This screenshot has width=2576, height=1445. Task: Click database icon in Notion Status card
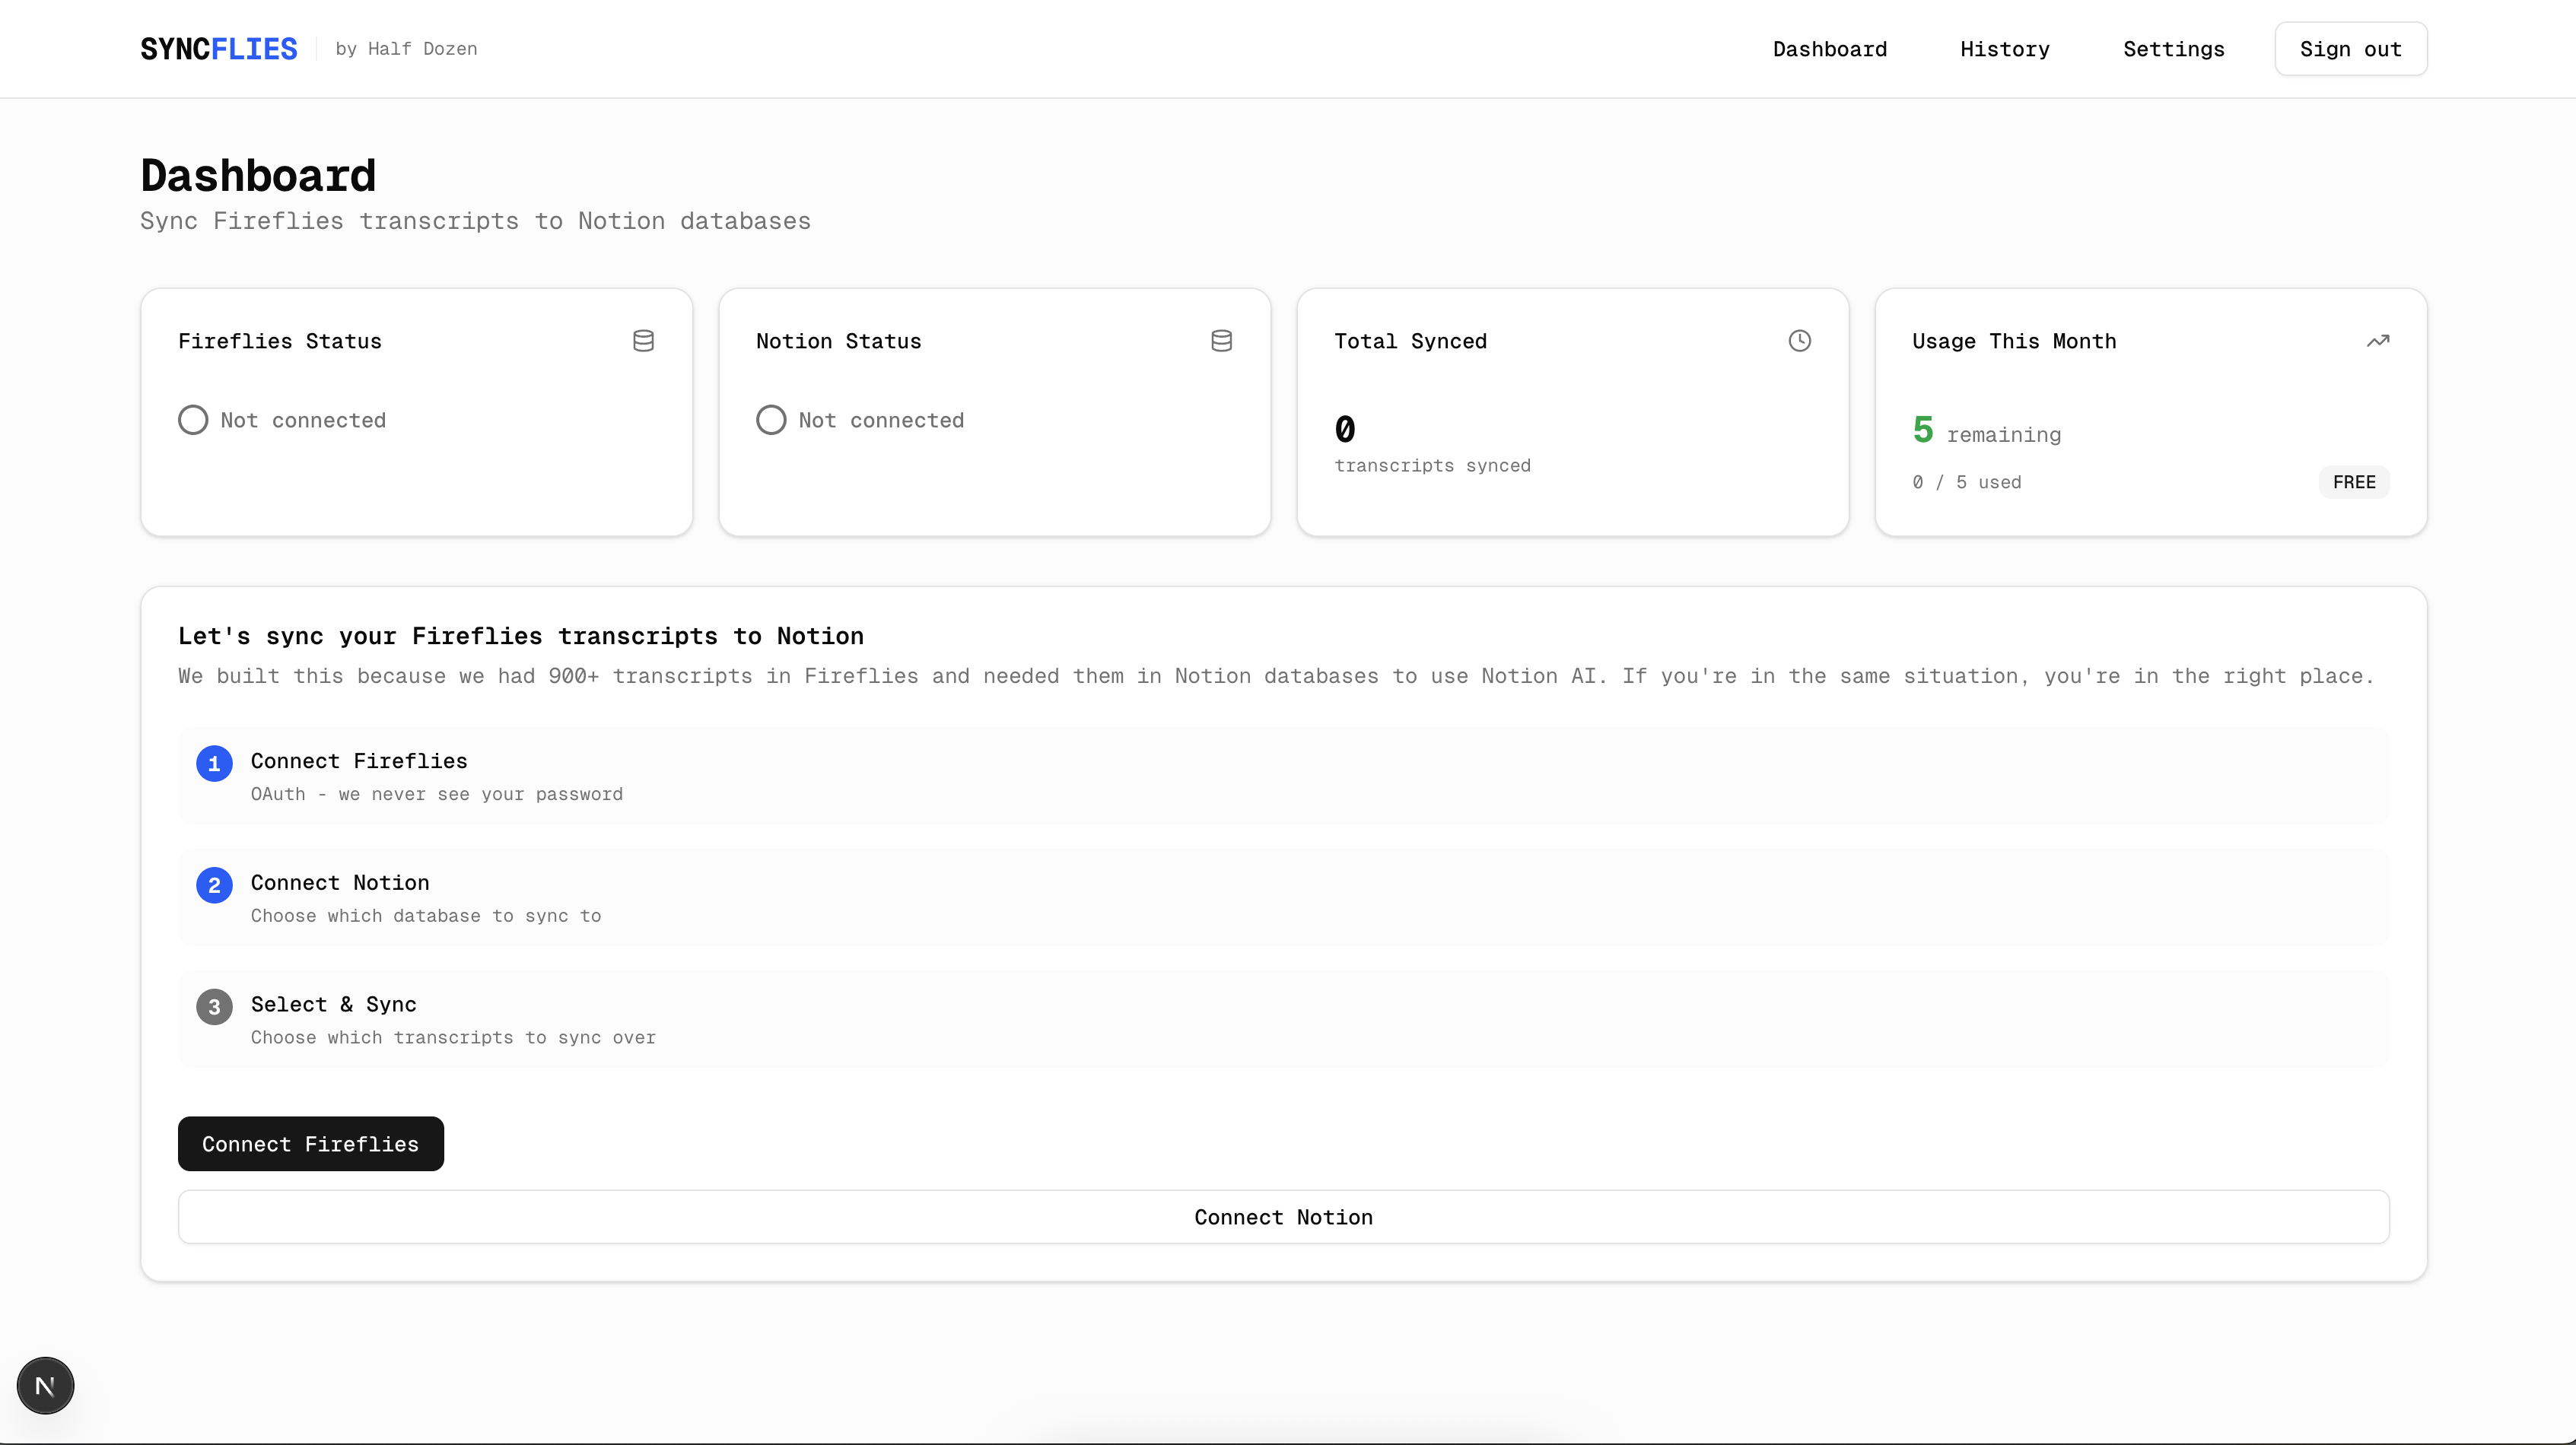1221,341
